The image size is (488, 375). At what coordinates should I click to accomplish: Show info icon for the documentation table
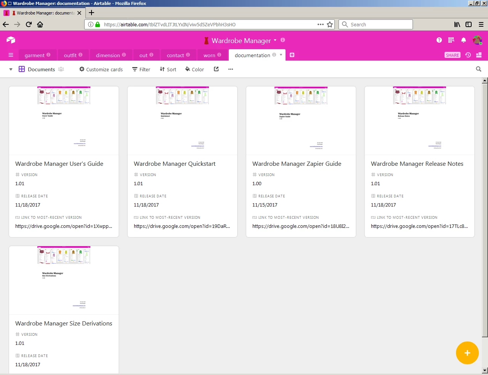[x=274, y=55]
